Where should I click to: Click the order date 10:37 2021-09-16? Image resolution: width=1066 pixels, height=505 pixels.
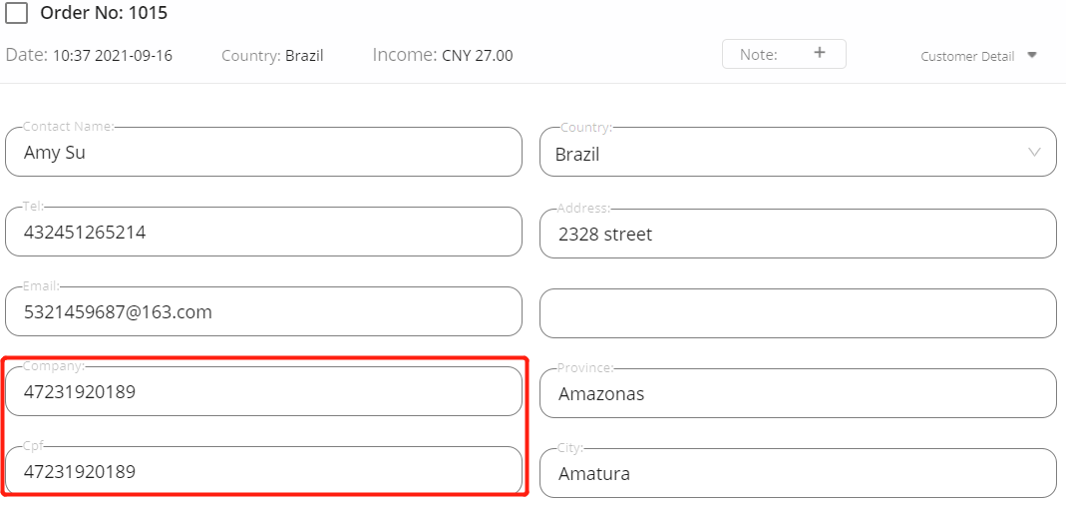[x=112, y=56]
